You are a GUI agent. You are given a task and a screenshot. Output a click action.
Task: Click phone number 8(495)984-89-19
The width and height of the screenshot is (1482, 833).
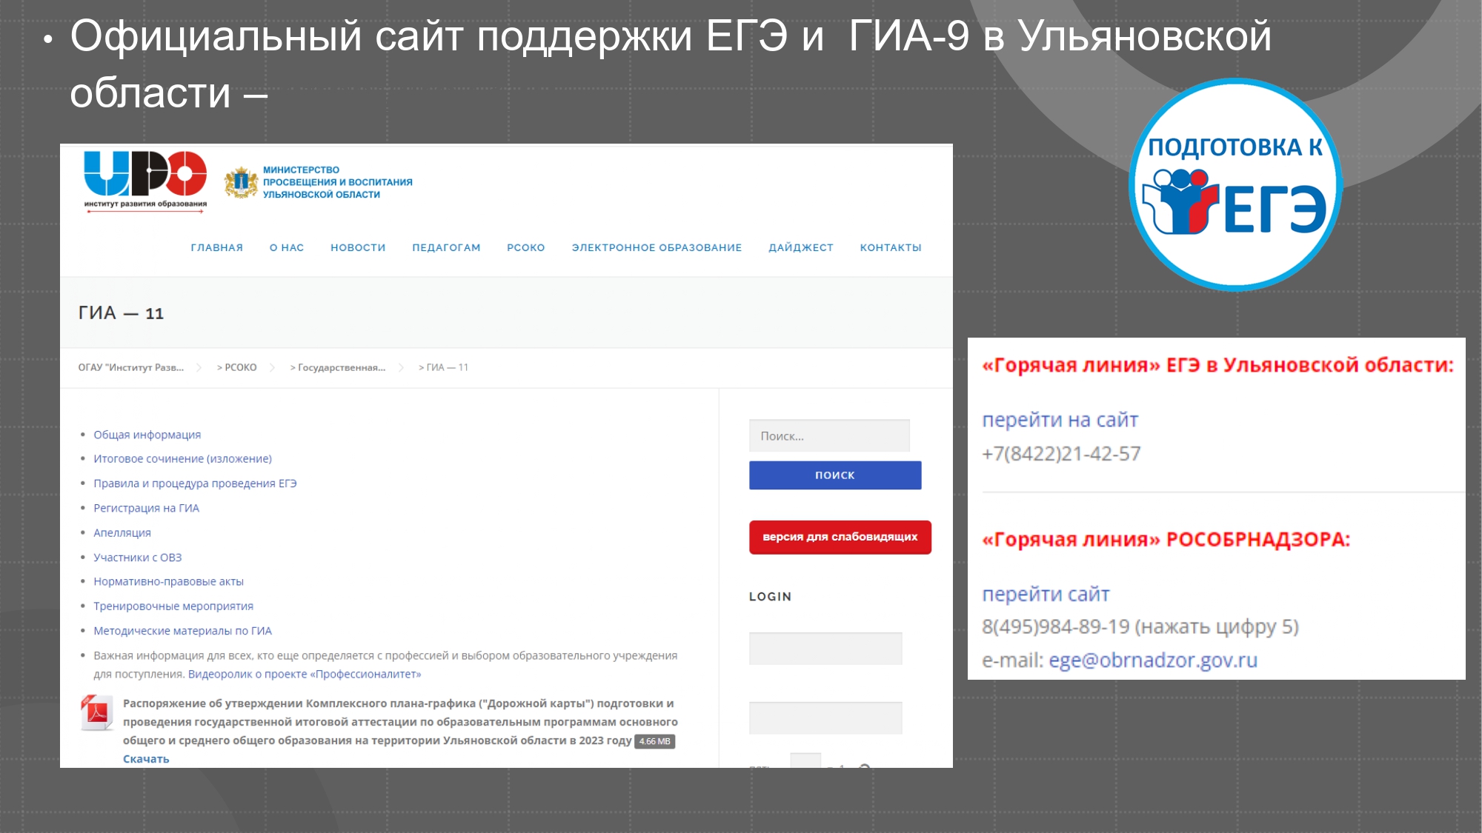coord(1056,627)
